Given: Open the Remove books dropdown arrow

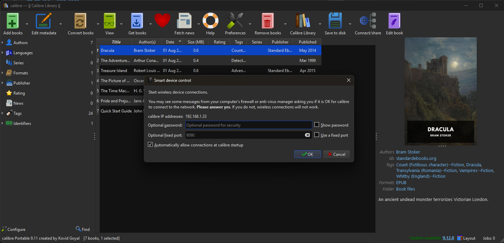Looking at the screenshot, I should (285, 24).
